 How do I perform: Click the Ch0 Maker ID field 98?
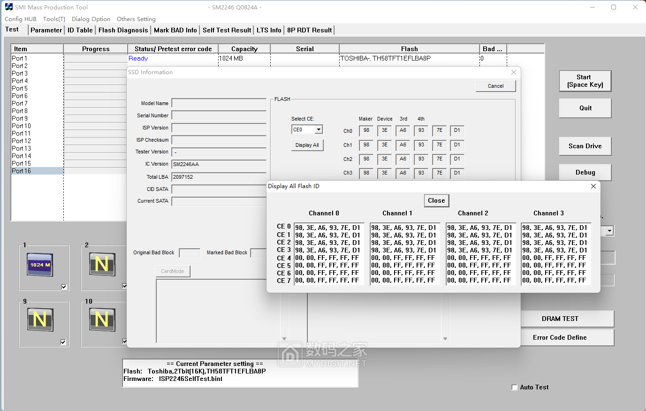pyautogui.click(x=366, y=130)
